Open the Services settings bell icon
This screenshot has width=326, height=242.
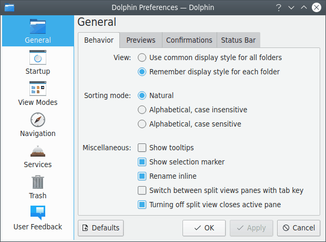click(x=38, y=151)
